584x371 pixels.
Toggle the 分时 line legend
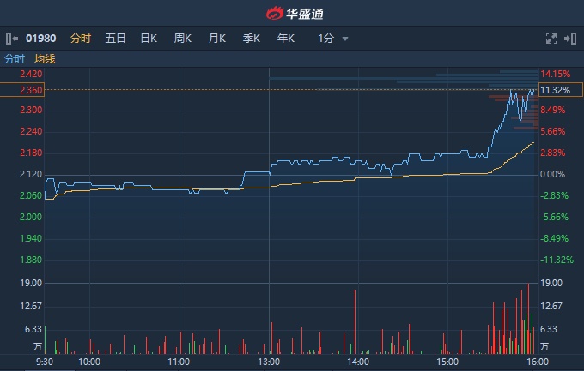15,59
